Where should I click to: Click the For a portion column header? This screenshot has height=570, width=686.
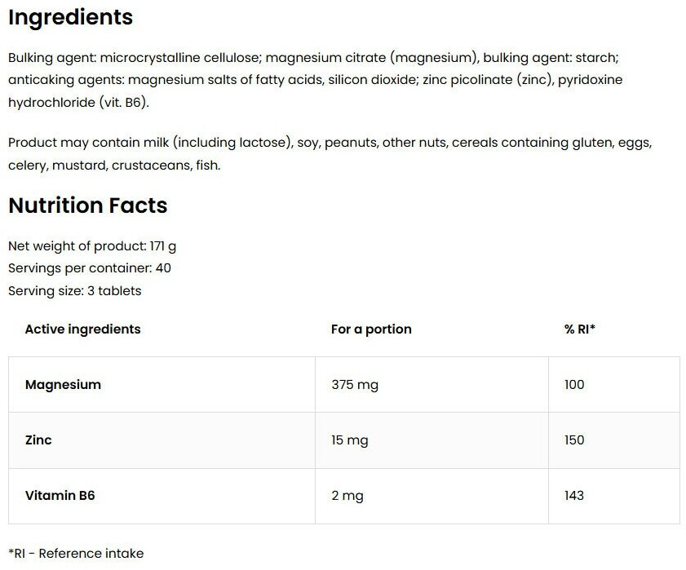pos(371,329)
